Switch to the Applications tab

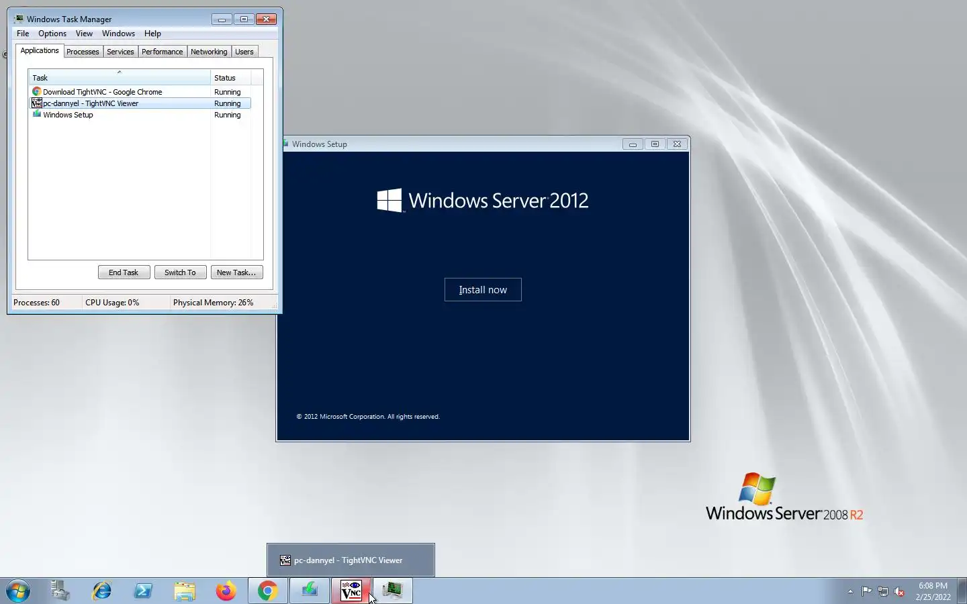point(40,51)
